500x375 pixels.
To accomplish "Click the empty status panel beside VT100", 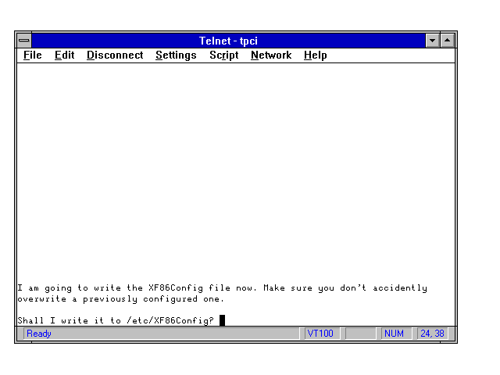I will [x=360, y=334].
